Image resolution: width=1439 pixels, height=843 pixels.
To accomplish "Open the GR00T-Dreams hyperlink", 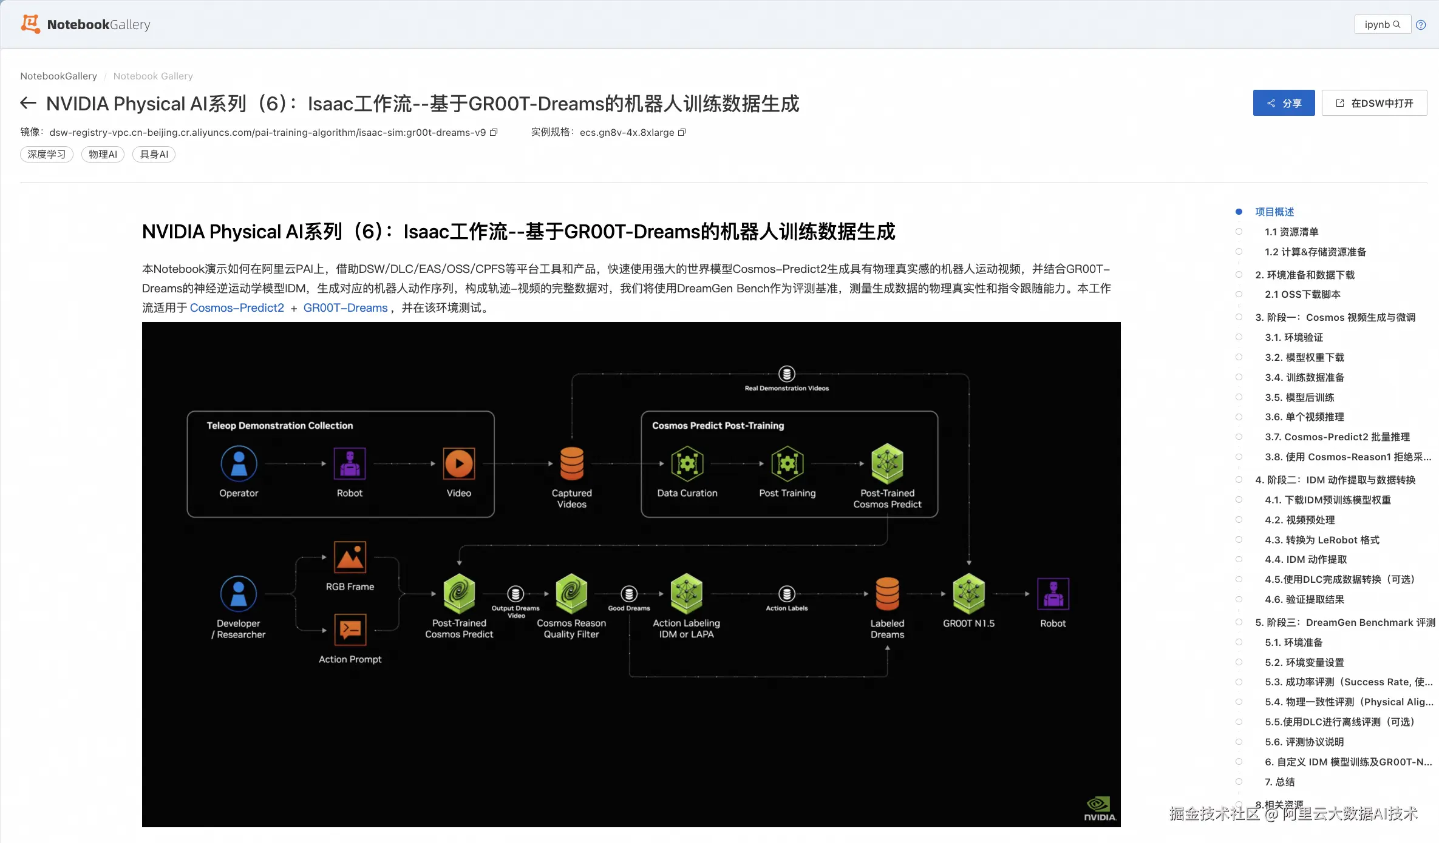I will click(345, 307).
